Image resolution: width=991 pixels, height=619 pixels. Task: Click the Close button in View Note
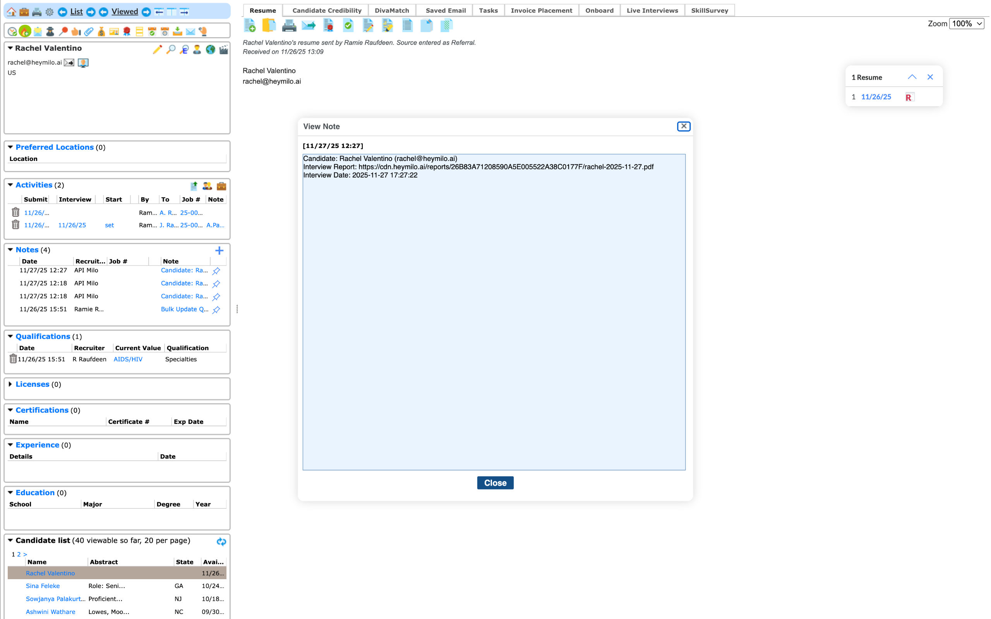click(495, 483)
